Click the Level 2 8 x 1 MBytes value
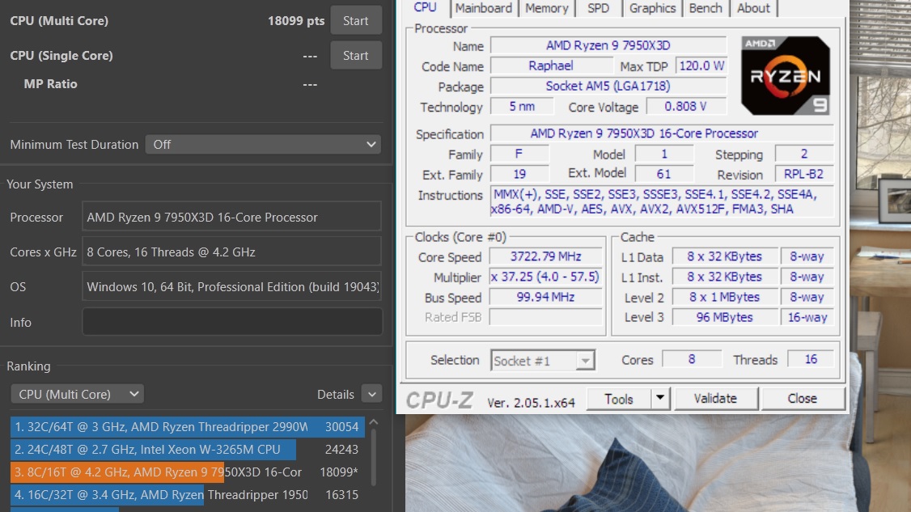911x512 pixels. coord(724,297)
